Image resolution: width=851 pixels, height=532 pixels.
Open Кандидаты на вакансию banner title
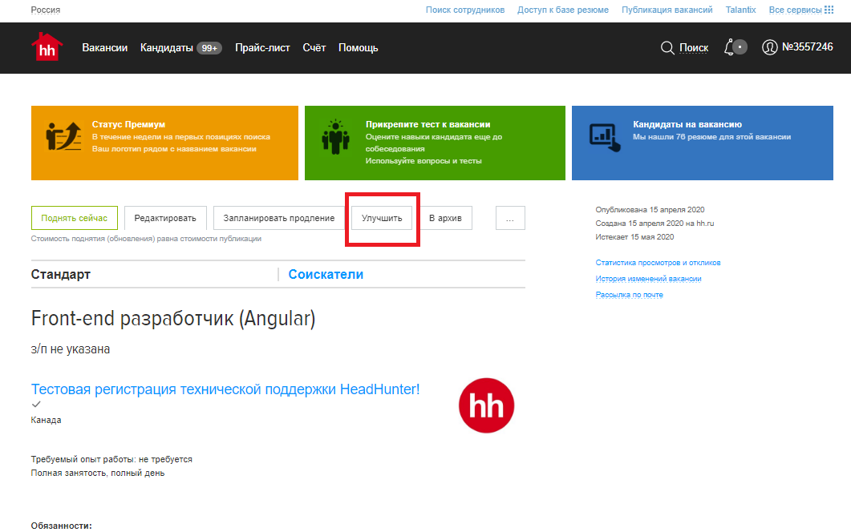pos(687,124)
